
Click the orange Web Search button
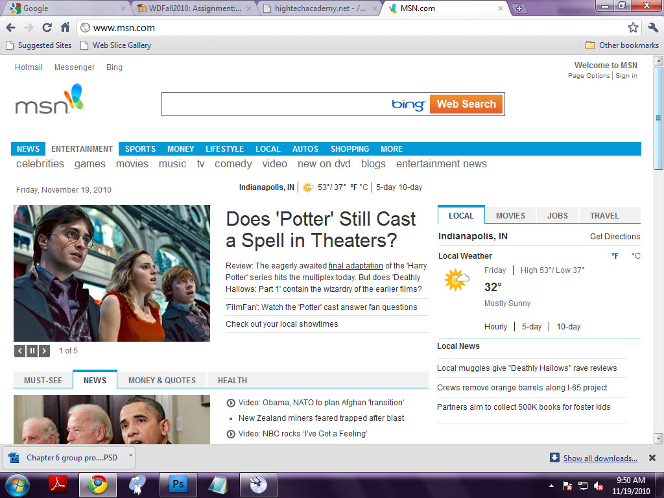pyautogui.click(x=466, y=104)
